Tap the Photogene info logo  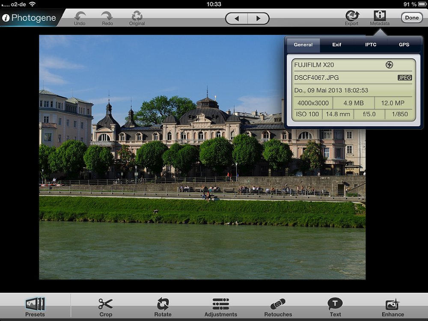[x=6, y=18]
